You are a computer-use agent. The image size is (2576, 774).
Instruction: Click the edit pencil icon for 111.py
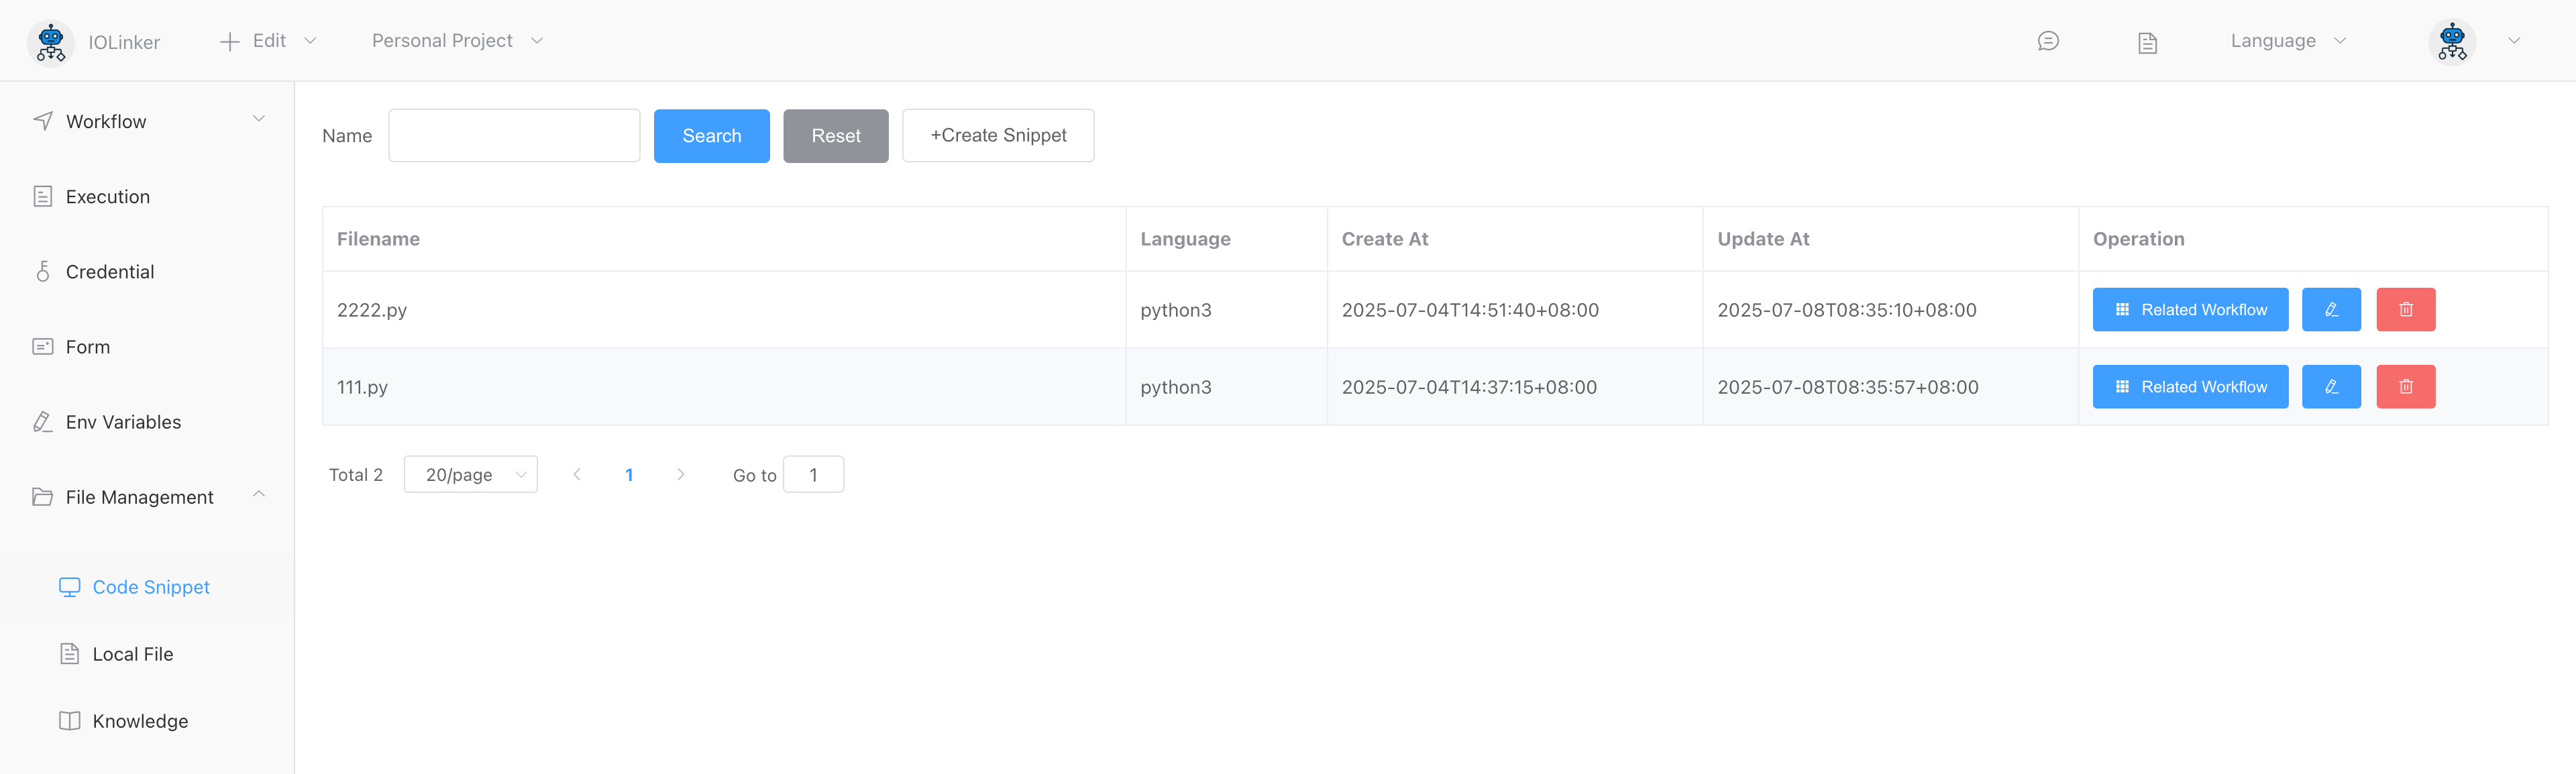(x=2330, y=387)
